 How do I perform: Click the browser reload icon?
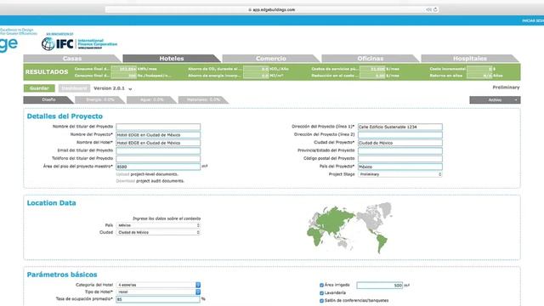435,9
